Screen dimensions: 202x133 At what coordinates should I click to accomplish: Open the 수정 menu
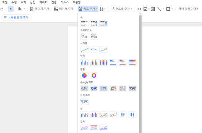point(14,2)
